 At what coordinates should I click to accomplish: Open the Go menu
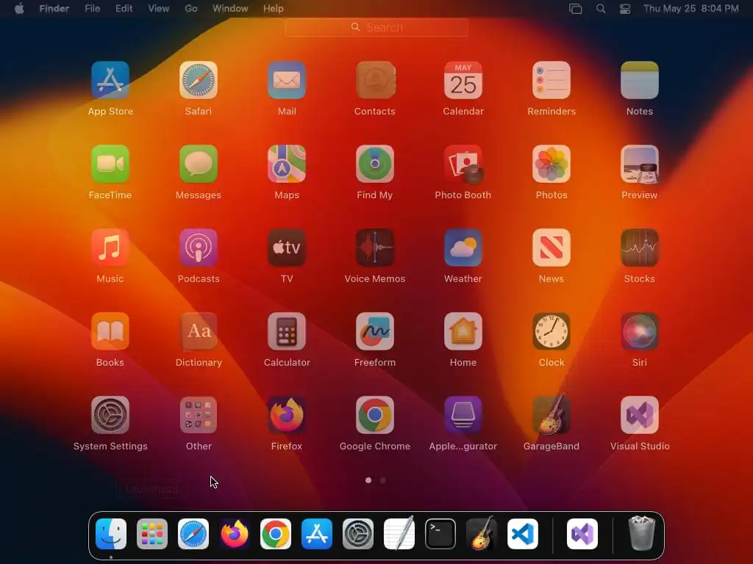[x=191, y=8]
